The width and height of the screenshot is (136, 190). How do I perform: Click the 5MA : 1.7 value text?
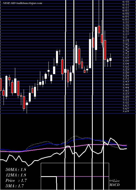(15, 186)
